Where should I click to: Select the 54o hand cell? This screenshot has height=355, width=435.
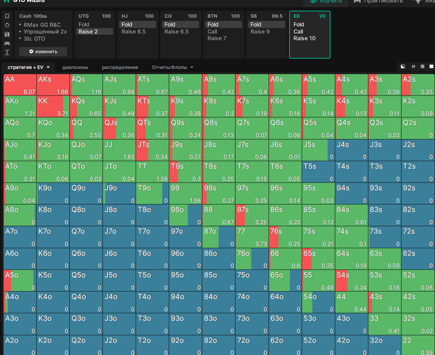click(x=318, y=302)
